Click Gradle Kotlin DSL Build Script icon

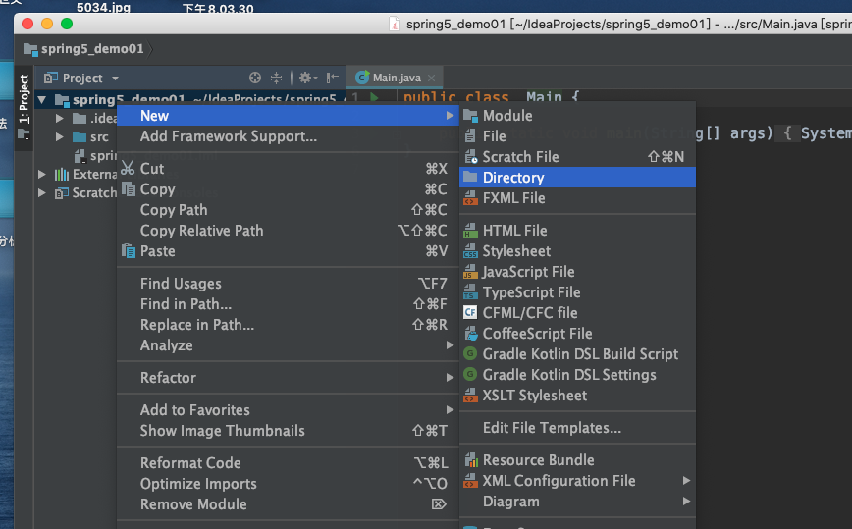[470, 354]
